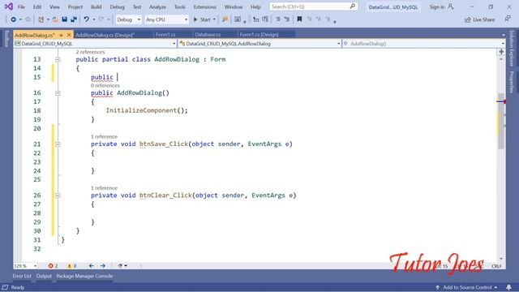This screenshot has height=292, width=519.
Task: Click the error count indicator icon
Action: (x=50, y=266)
